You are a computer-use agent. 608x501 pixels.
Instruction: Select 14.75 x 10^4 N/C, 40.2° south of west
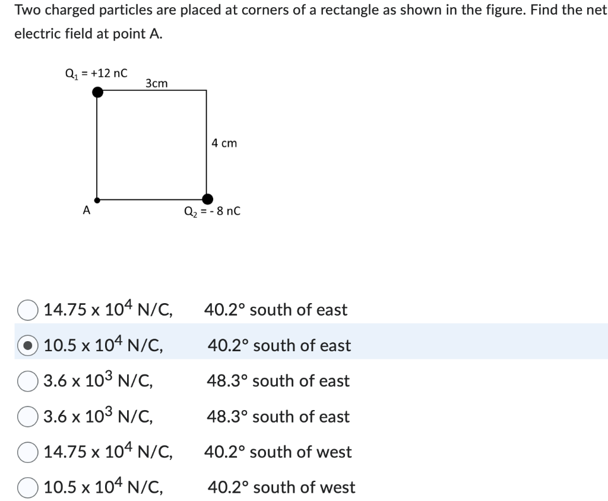[x=27, y=451]
